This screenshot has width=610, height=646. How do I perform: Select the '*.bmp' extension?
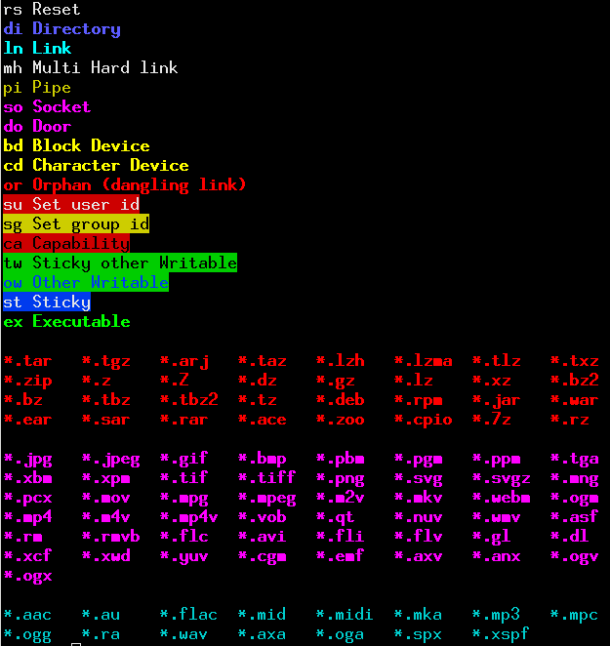[x=263, y=459]
